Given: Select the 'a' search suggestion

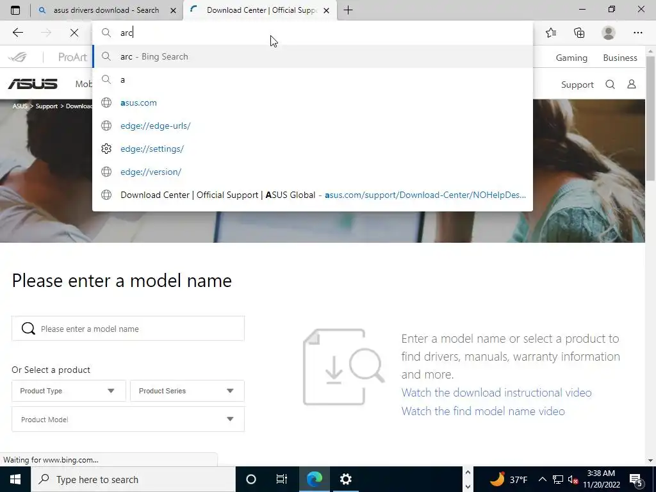Looking at the screenshot, I should click(x=313, y=79).
